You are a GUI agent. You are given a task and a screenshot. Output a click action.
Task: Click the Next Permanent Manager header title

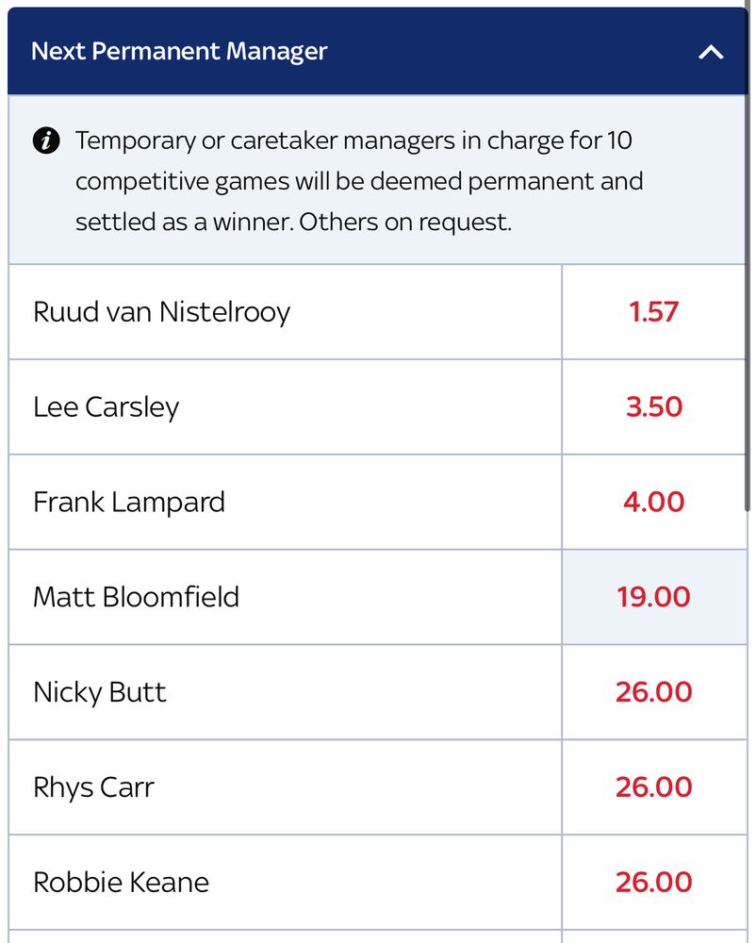coord(179,52)
